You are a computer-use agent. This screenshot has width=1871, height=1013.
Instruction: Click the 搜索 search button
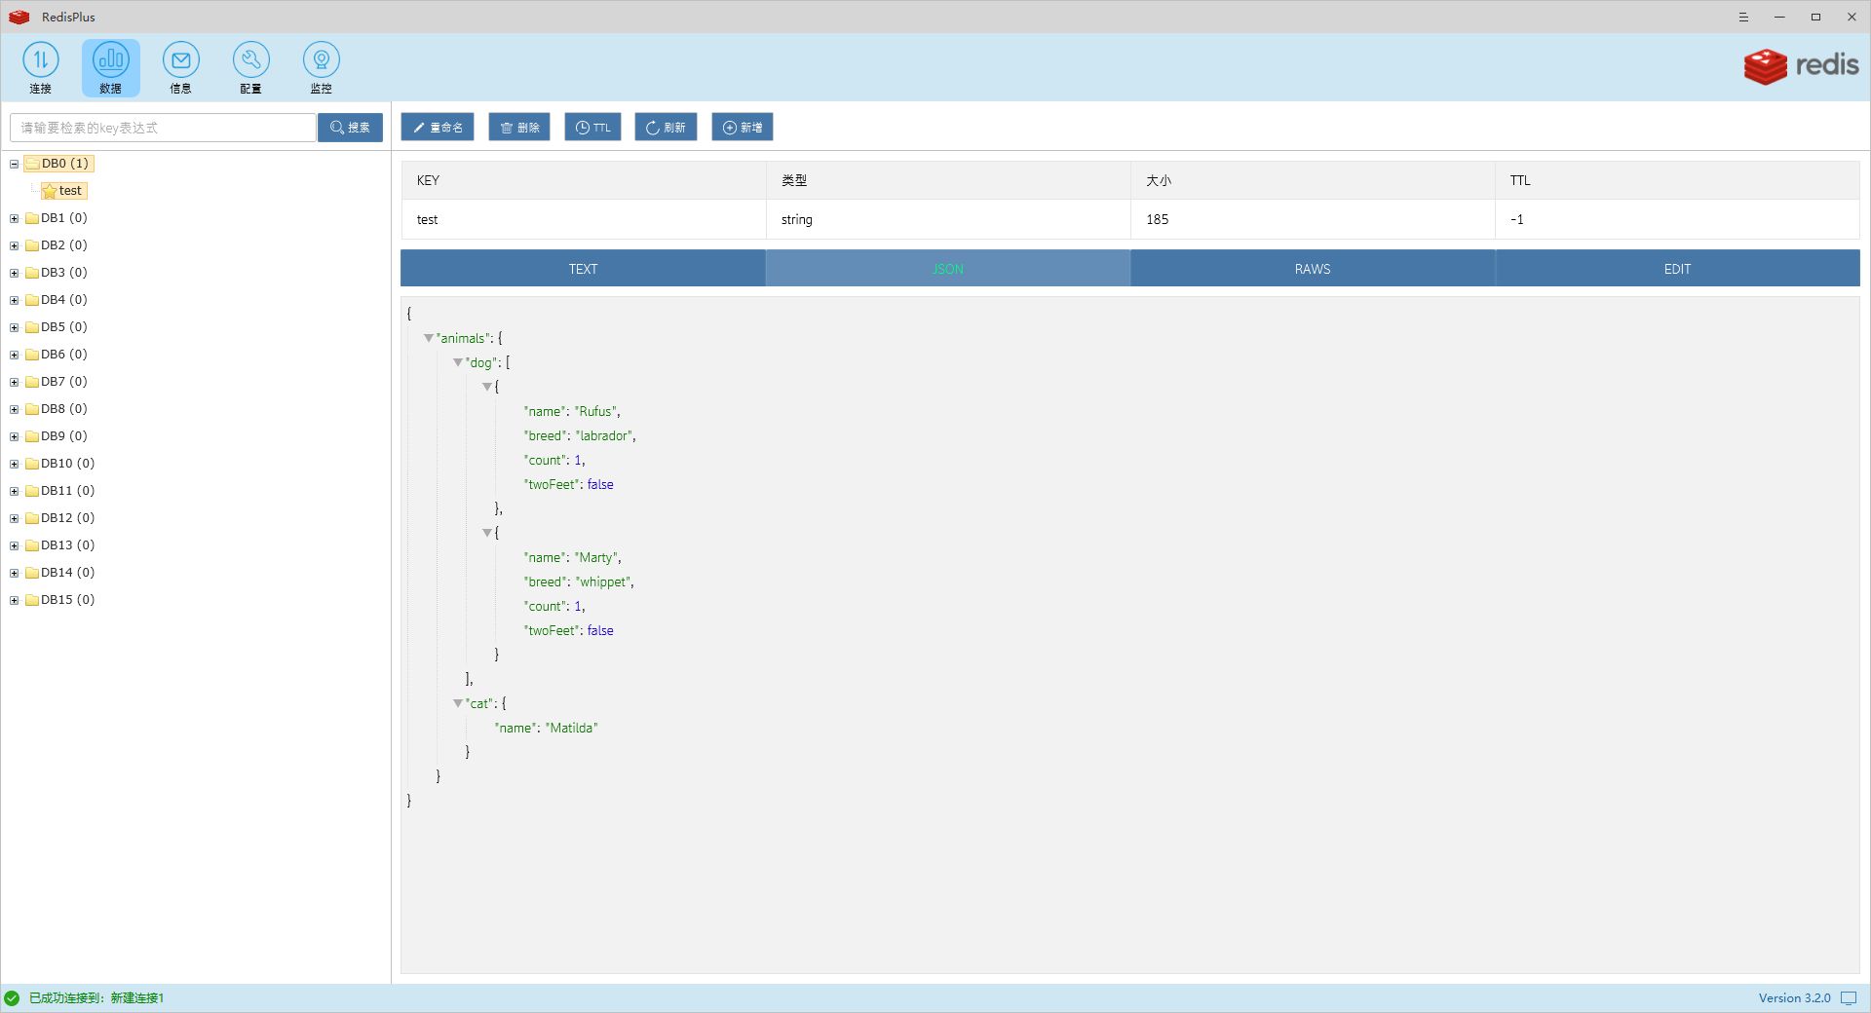[x=350, y=128]
